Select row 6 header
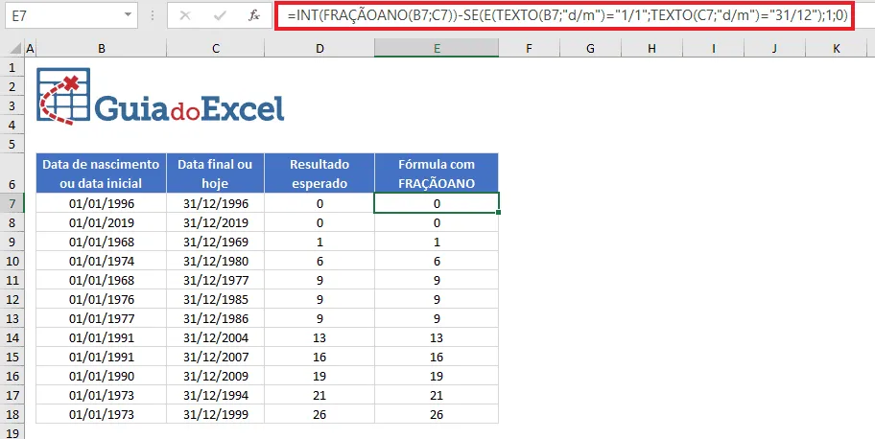Viewport: 875px width, 439px height. [12, 173]
